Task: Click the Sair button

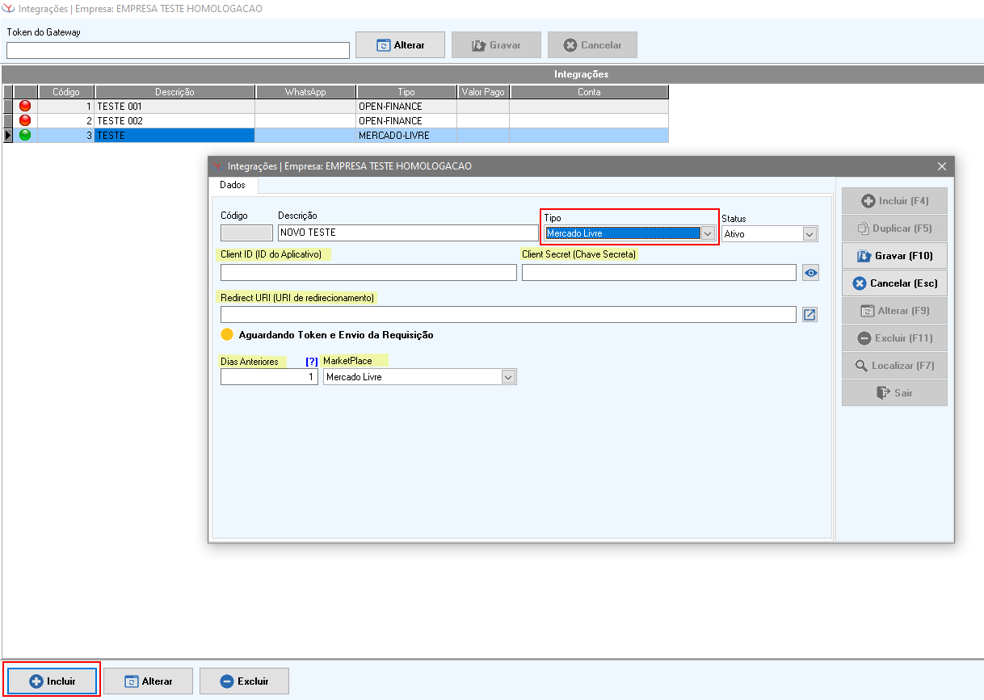Action: (894, 393)
